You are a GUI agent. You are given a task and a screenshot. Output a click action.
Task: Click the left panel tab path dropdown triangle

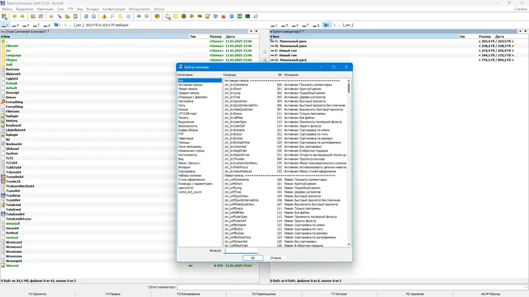pos(2,32)
